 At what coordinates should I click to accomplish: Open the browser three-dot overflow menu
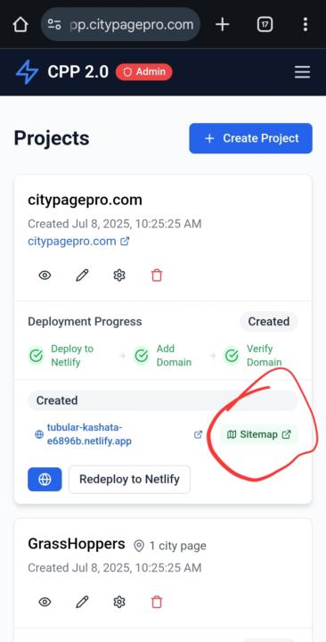pyautogui.click(x=306, y=25)
